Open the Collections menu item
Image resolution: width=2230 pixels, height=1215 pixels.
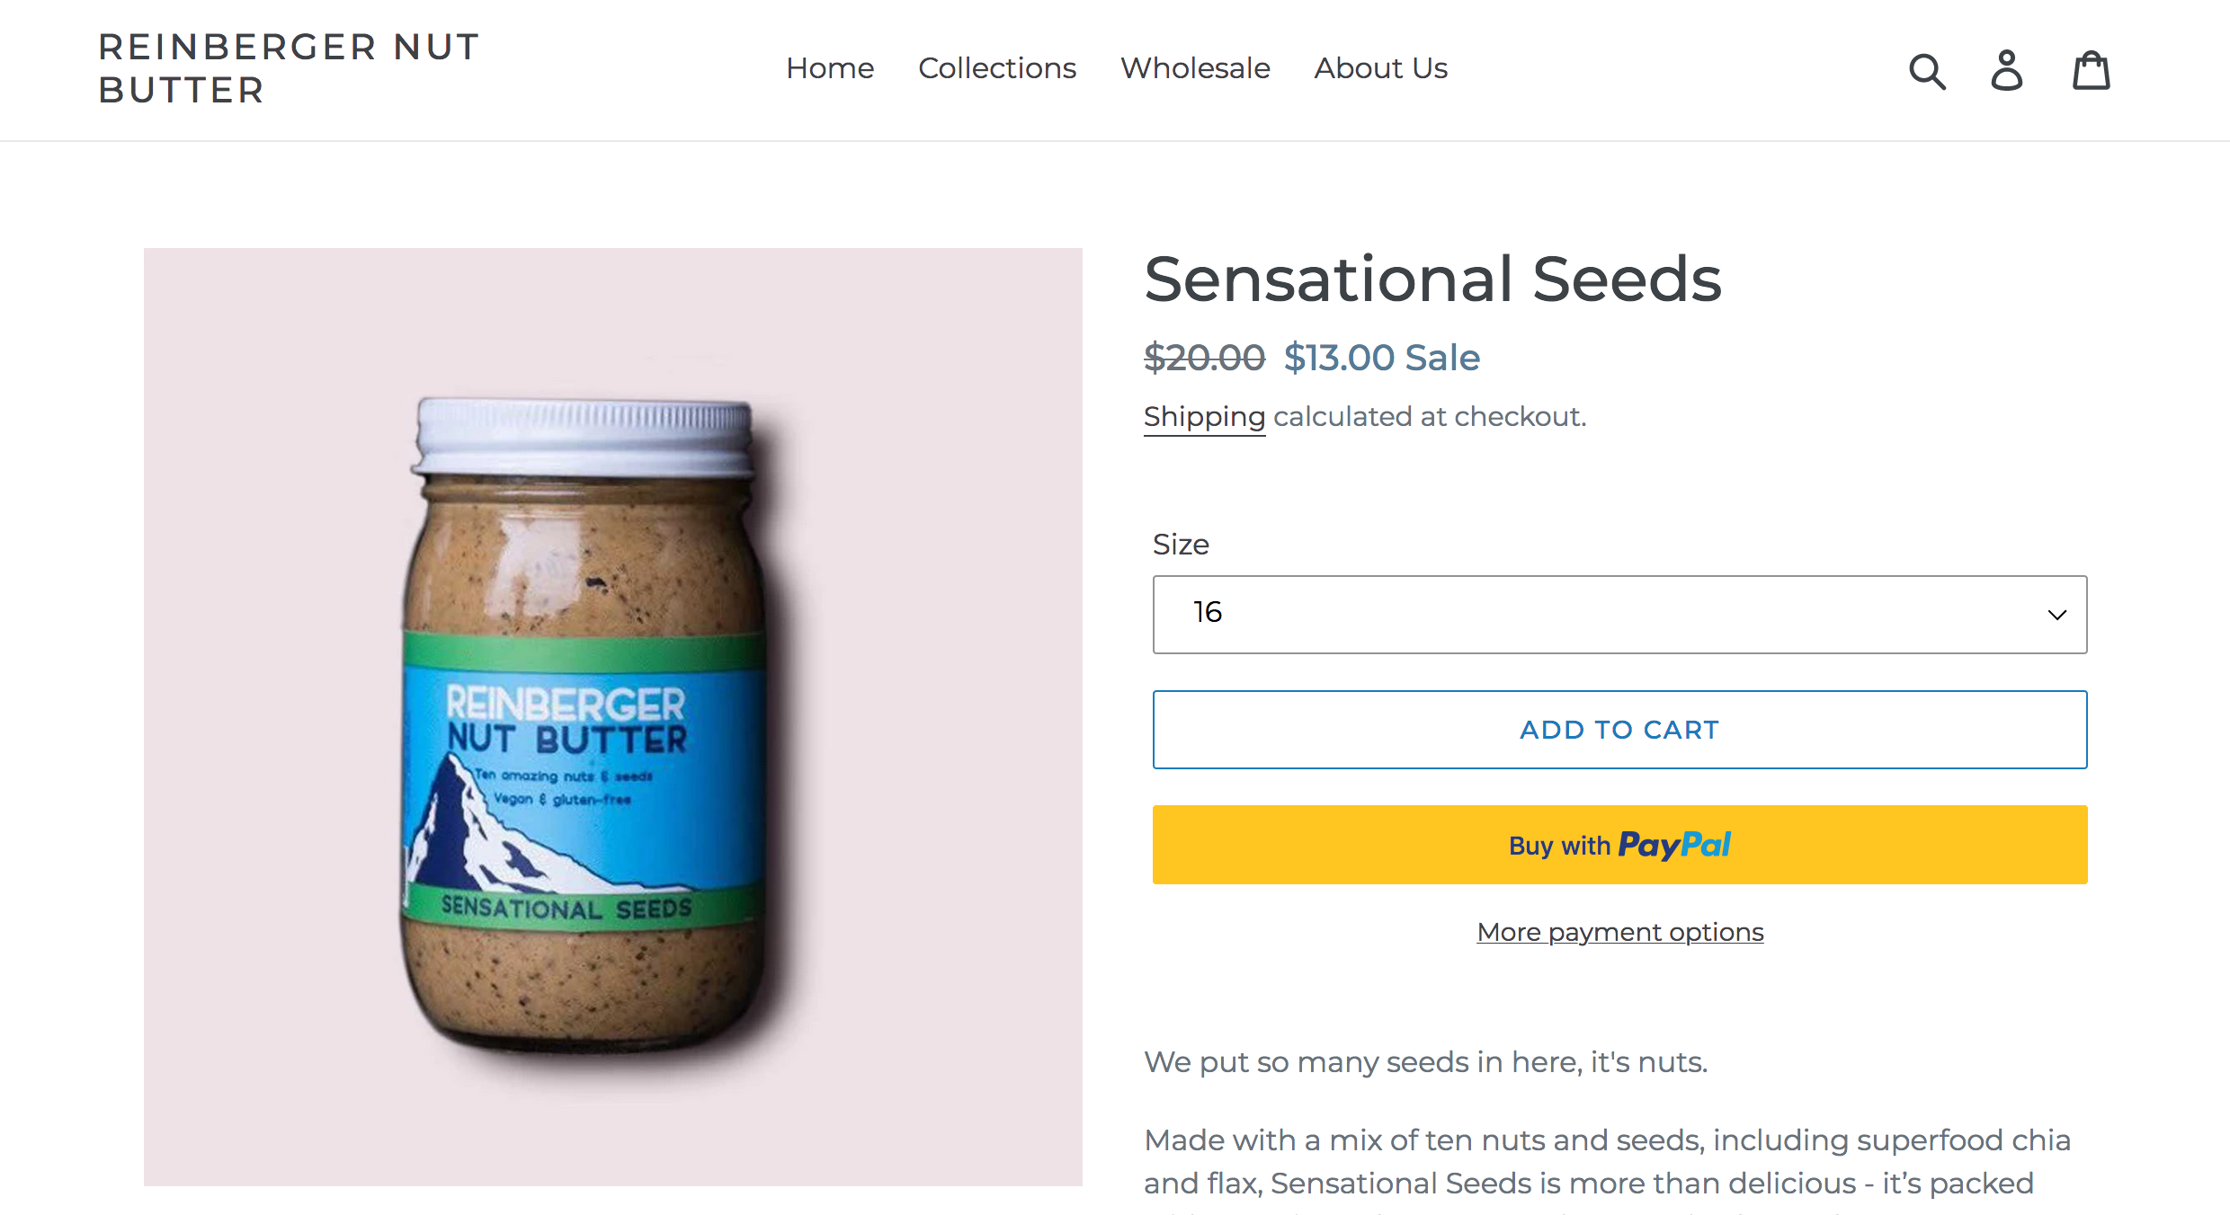tap(996, 68)
